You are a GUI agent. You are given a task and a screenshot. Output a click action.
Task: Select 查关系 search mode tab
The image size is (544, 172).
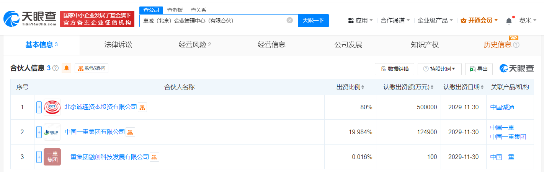[199, 10]
